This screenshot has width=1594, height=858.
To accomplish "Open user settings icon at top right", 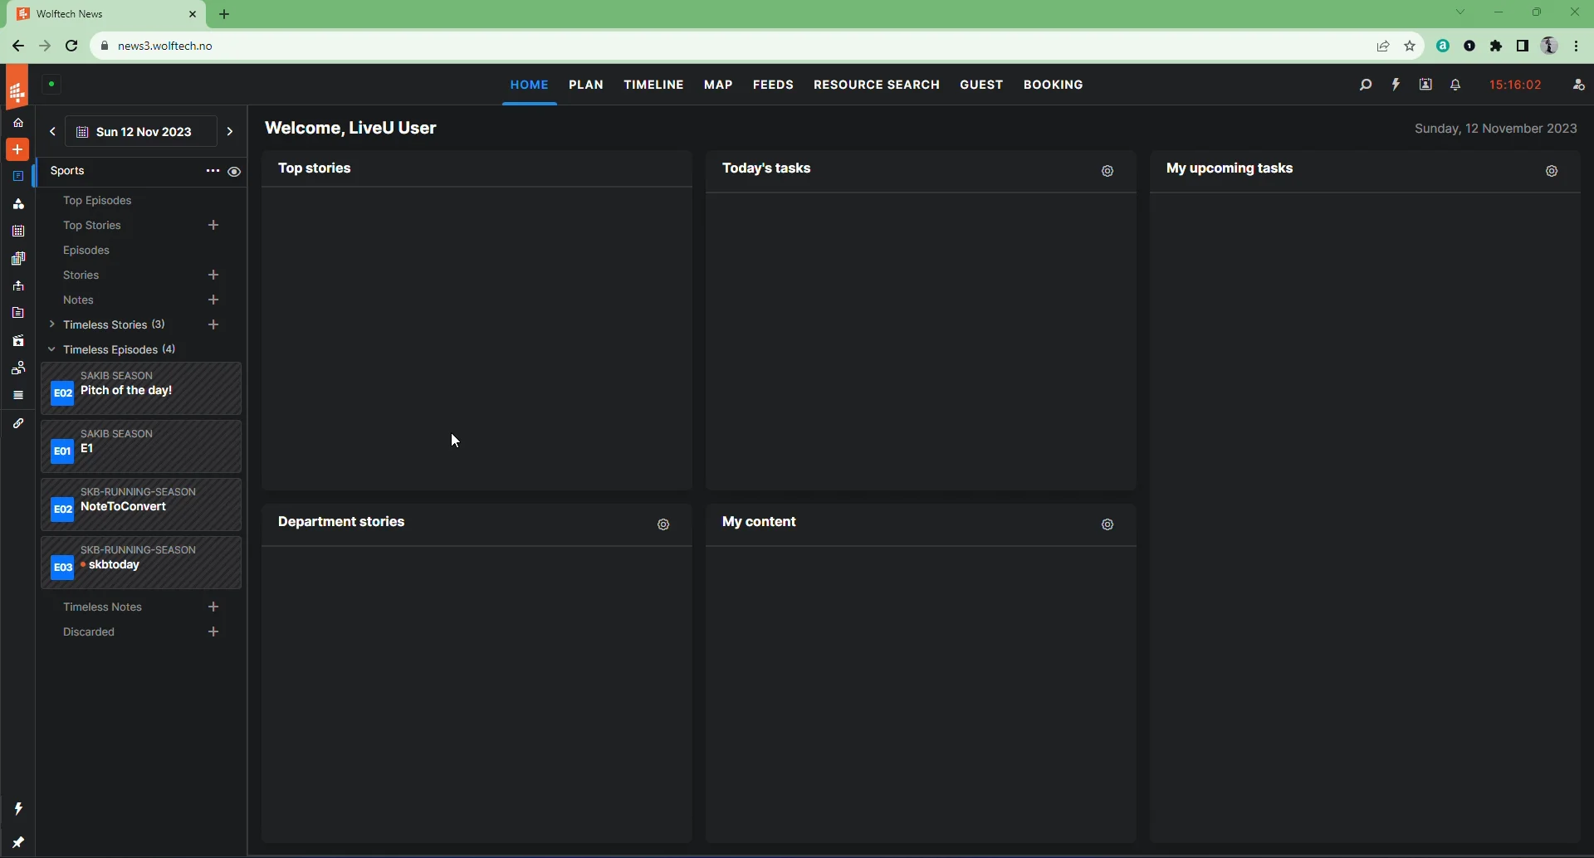I will [1579, 85].
